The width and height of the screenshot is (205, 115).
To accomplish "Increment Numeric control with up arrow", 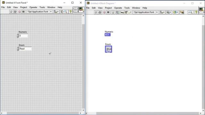I will [x=18, y=35].
